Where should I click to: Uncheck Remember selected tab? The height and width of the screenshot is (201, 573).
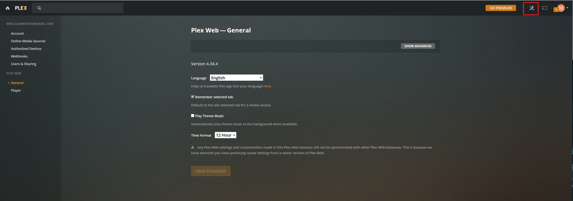[x=193, y=97]
